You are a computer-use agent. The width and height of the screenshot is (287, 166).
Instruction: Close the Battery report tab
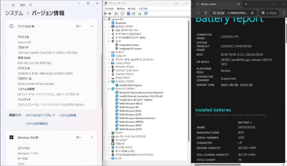tap(238, 4)
